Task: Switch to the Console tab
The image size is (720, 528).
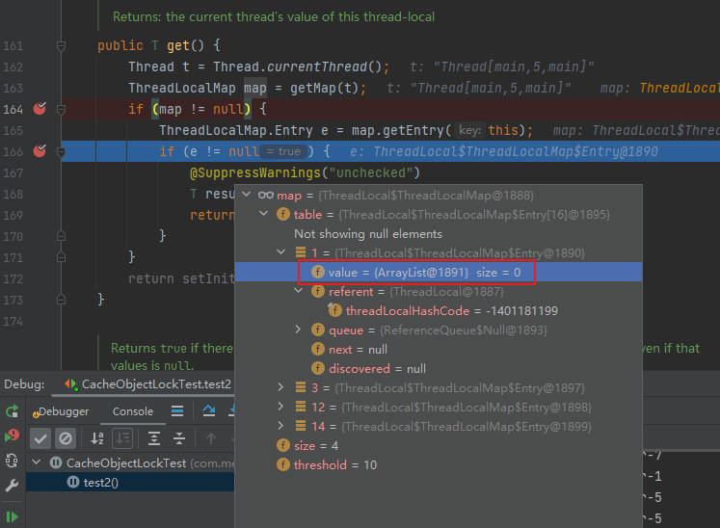Action: coord(133,411)
